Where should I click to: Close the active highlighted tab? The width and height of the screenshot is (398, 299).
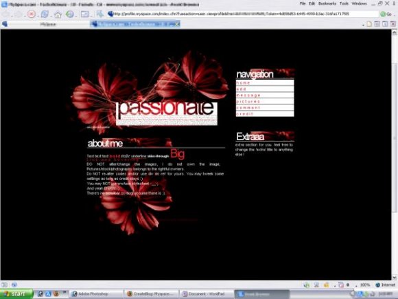pos(177,24)
